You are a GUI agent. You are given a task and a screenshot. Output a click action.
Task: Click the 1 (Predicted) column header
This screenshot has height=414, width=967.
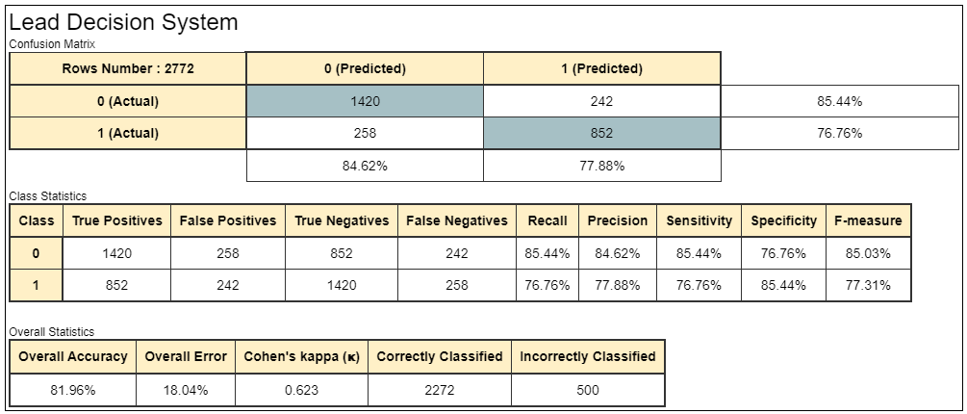tap(601, 68)
